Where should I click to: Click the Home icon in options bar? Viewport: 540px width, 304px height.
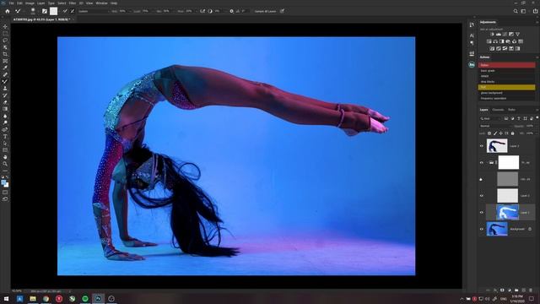pos(8,11)
